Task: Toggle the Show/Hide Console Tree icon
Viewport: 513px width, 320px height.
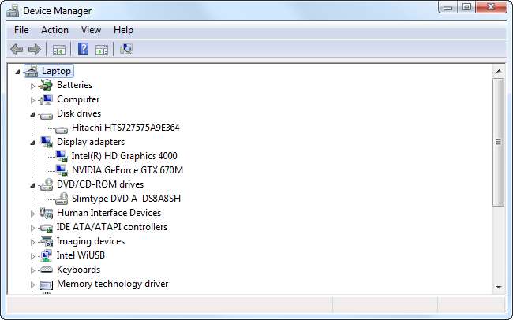Action: pyautogui.click(x=59, y=49)
